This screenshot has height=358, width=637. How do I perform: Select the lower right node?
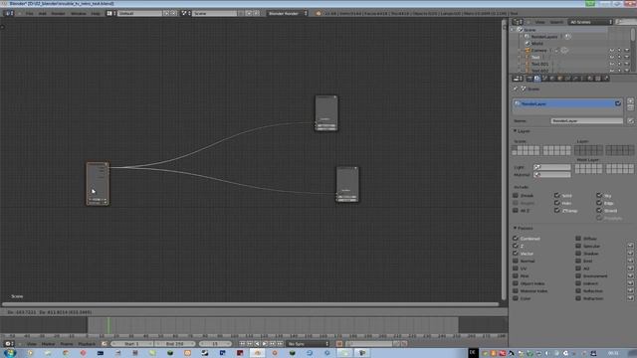[x=347, y=184]
